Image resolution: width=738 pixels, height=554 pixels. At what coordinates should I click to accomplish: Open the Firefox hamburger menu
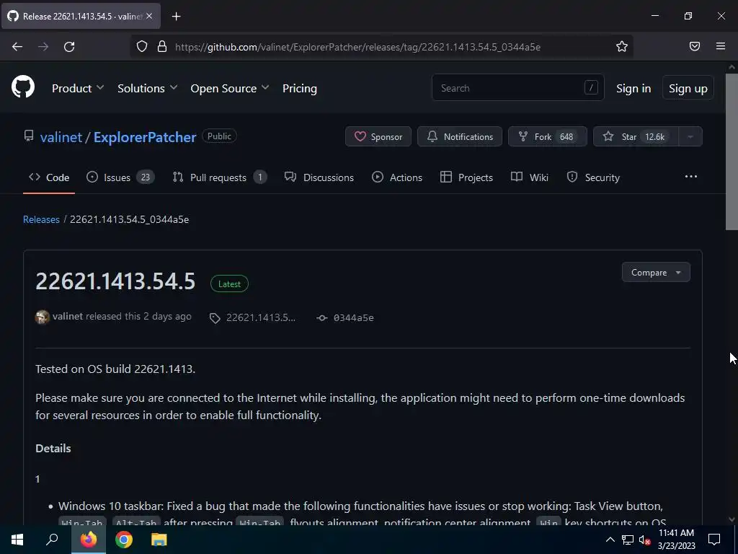tap(721, 46)
